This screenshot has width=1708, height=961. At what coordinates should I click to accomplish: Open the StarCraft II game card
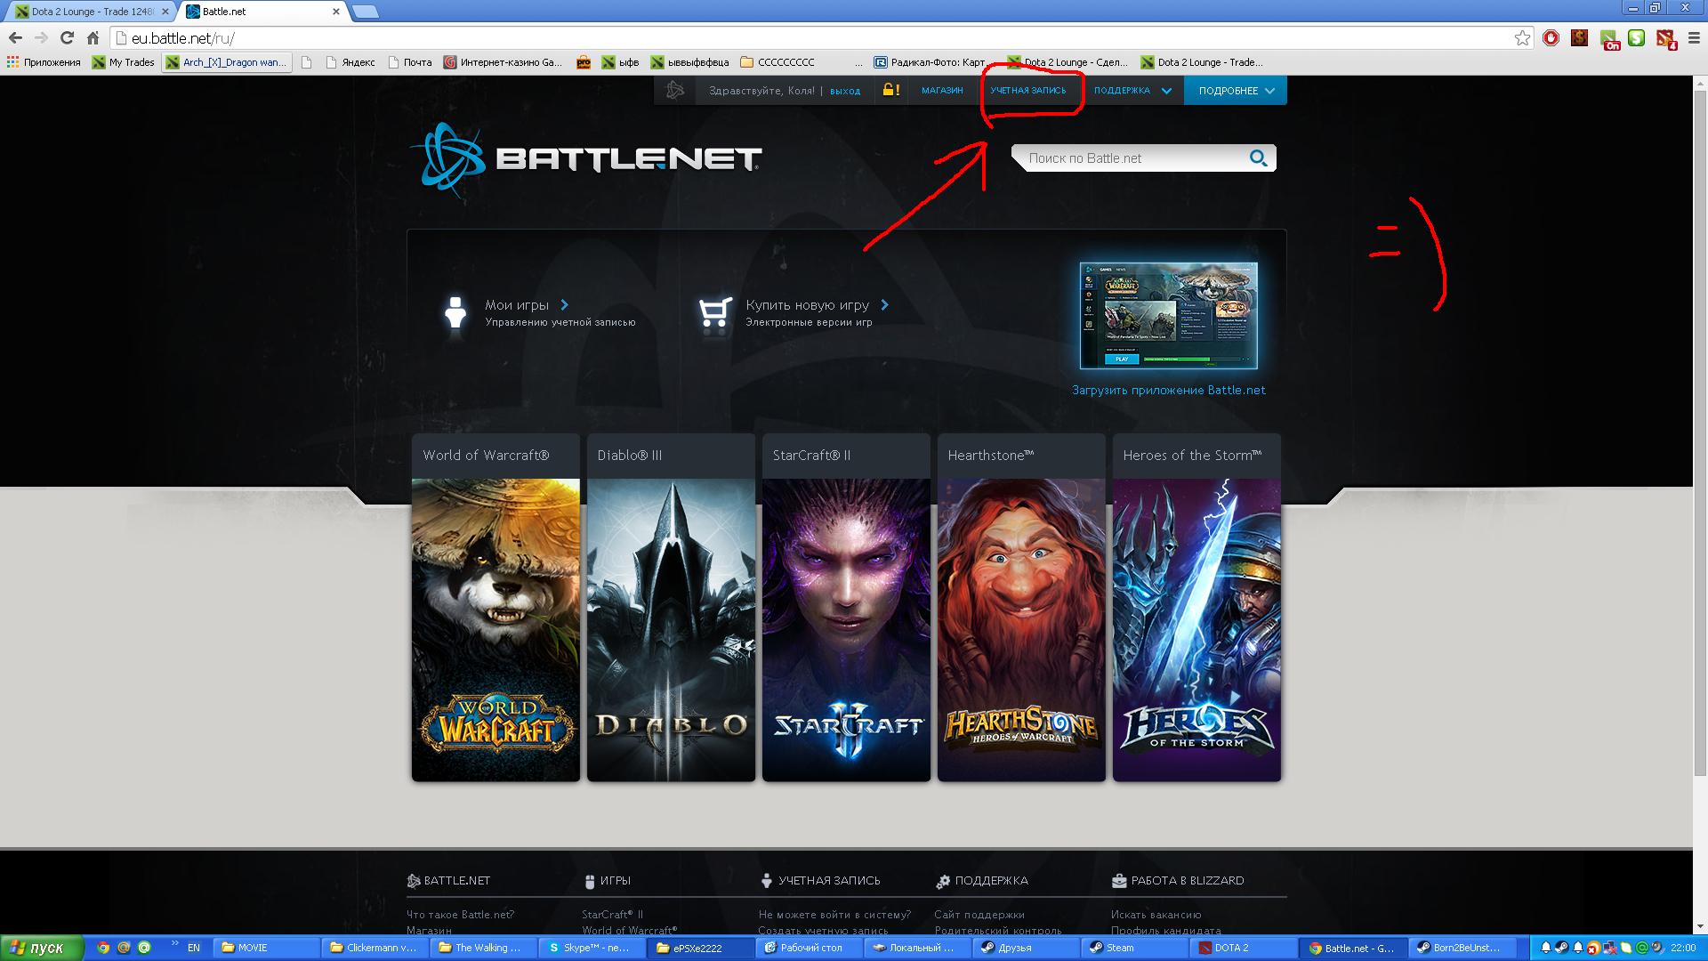[846, 608]
